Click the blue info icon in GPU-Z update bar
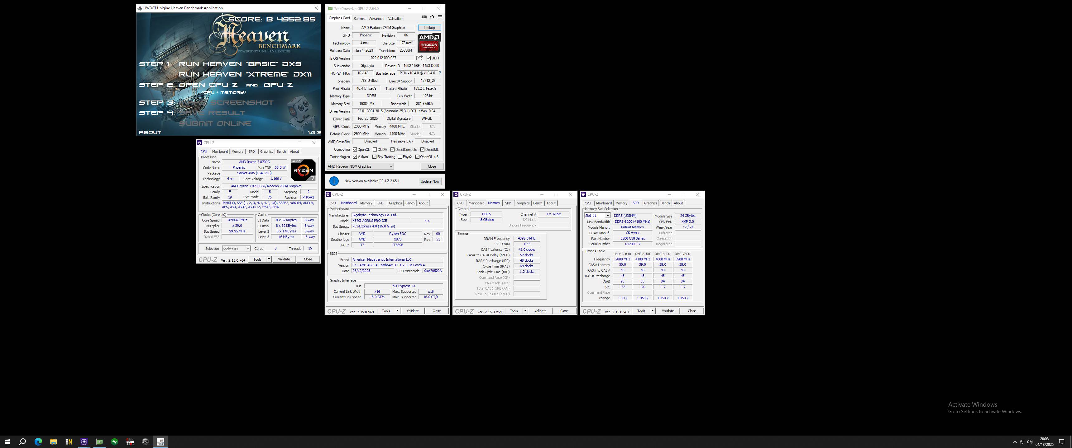 pyautogui.click(x=334, y=181)
